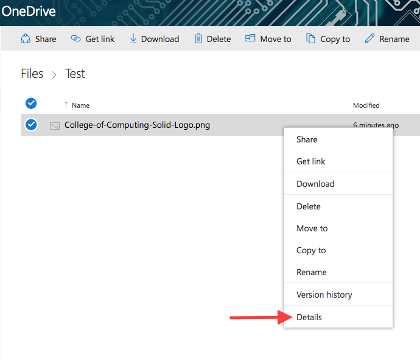Click the Move to icon in toolbar

click(x=250, y=39)
